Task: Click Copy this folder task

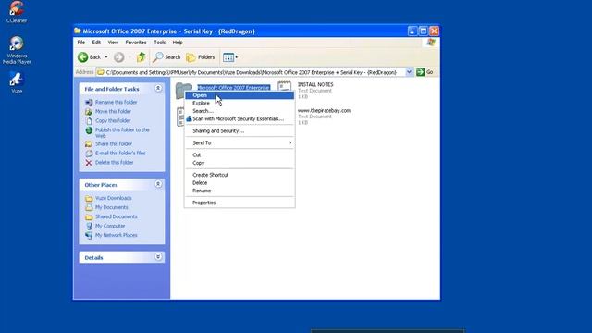Action: 113,121
